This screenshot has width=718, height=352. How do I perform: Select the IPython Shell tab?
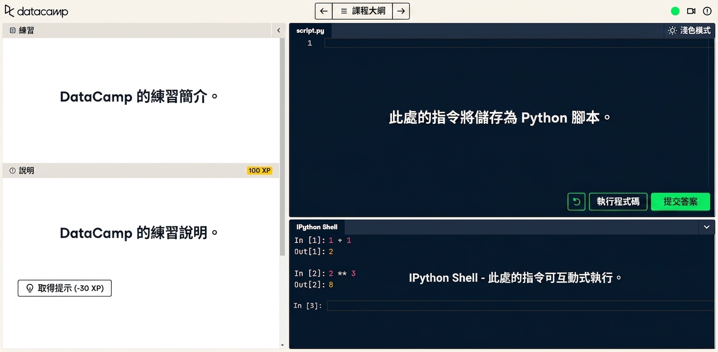click(317, 227)
